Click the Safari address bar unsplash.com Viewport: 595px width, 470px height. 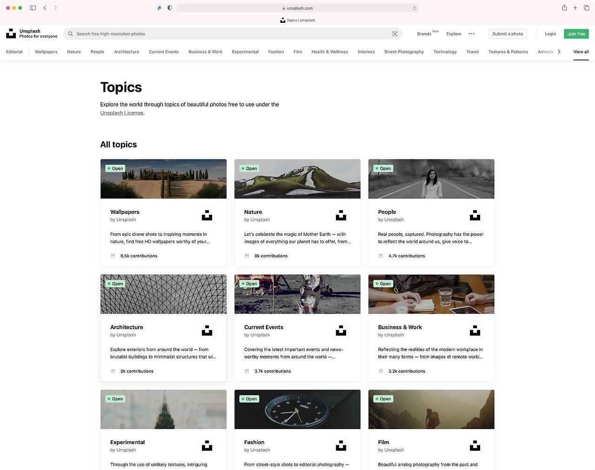(297, 8)
